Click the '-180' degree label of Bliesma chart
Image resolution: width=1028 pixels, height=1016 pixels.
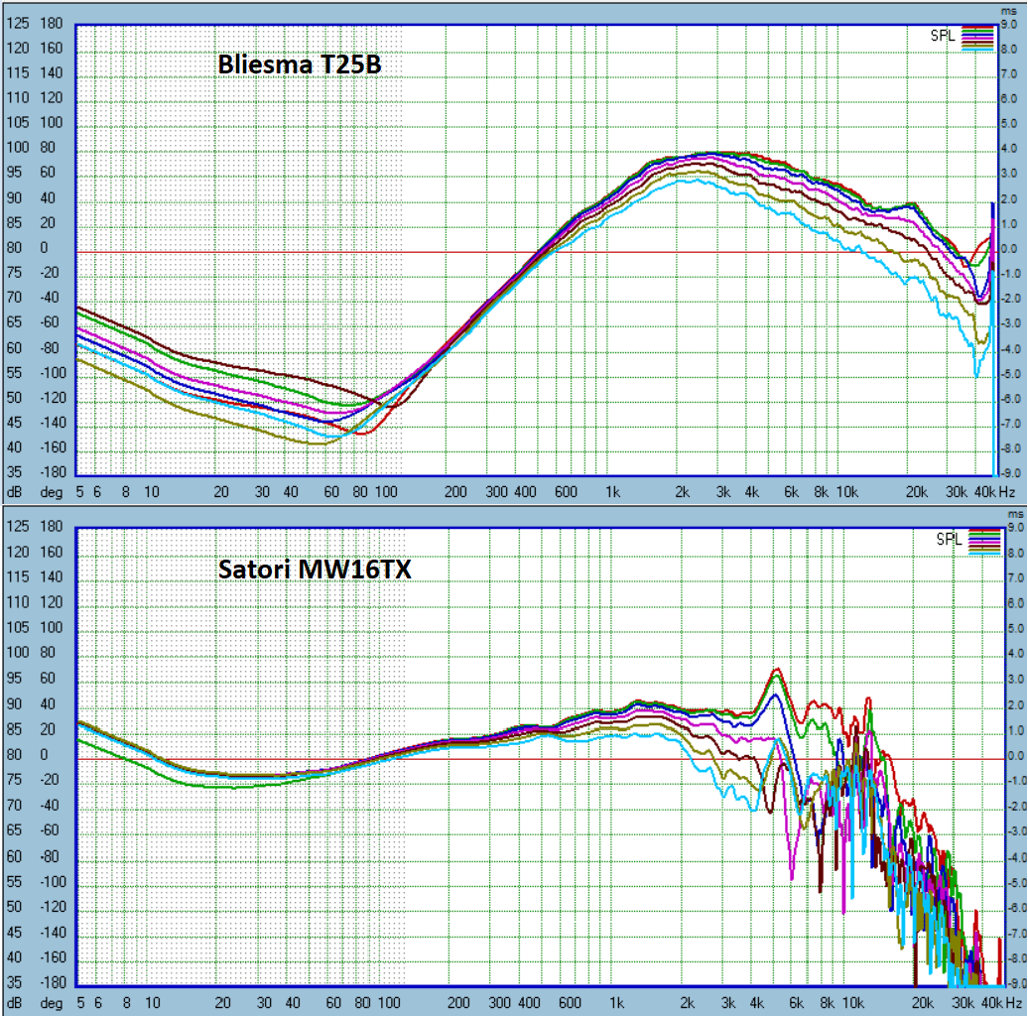52,472
